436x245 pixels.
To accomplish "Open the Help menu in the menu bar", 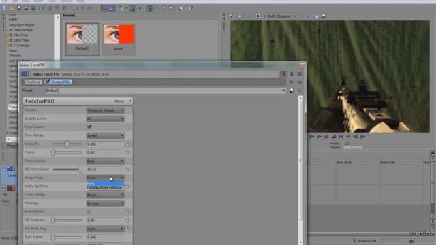I will (x=80, y=1).
